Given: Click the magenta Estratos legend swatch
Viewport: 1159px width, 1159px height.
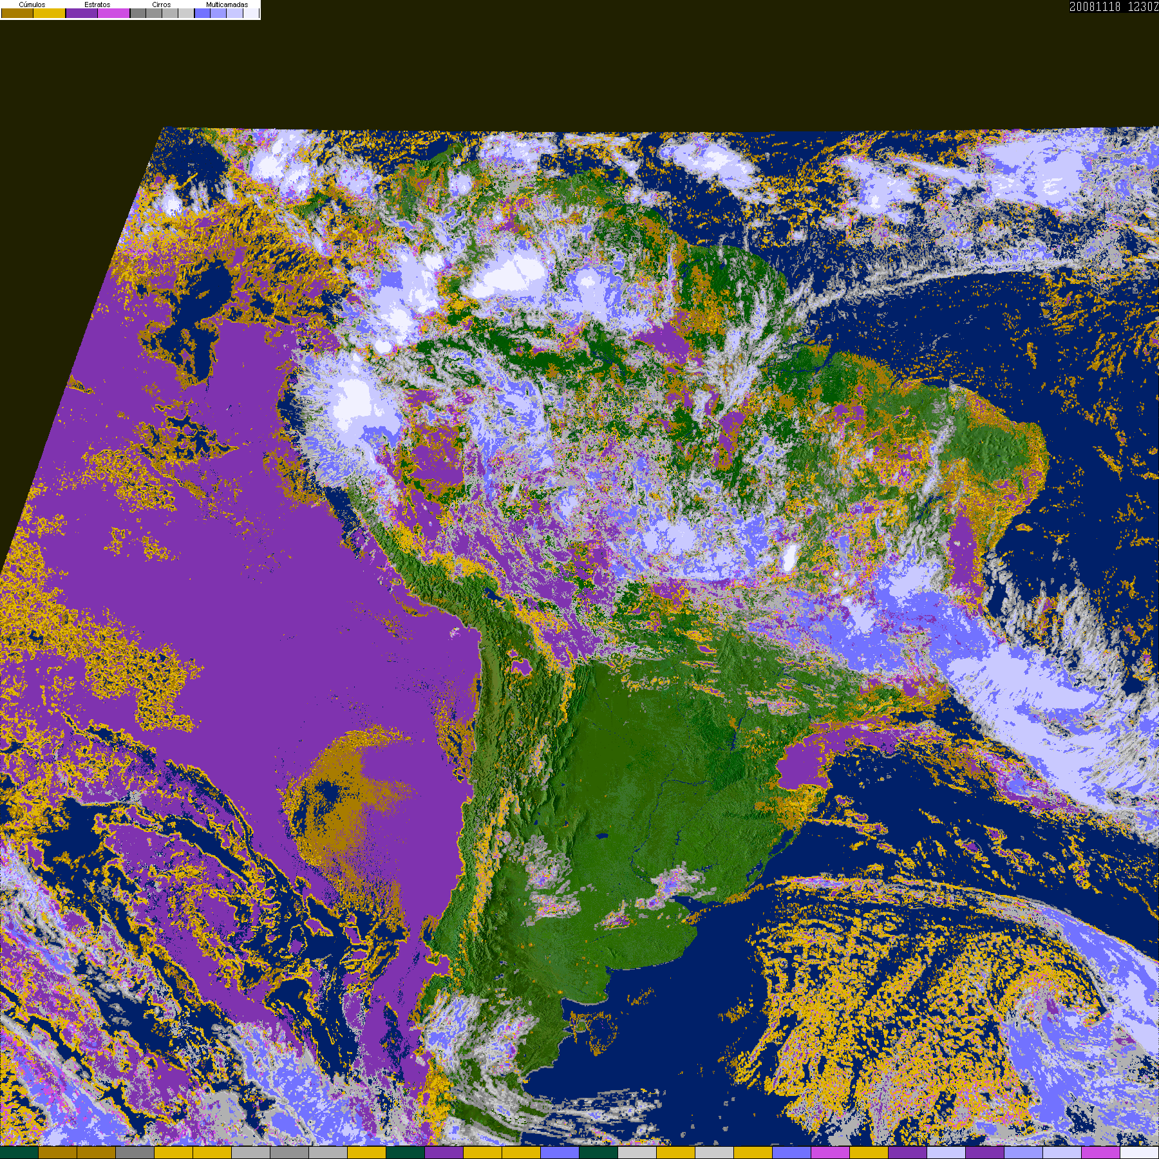Looking at the screenshot, I should (113, 13).
